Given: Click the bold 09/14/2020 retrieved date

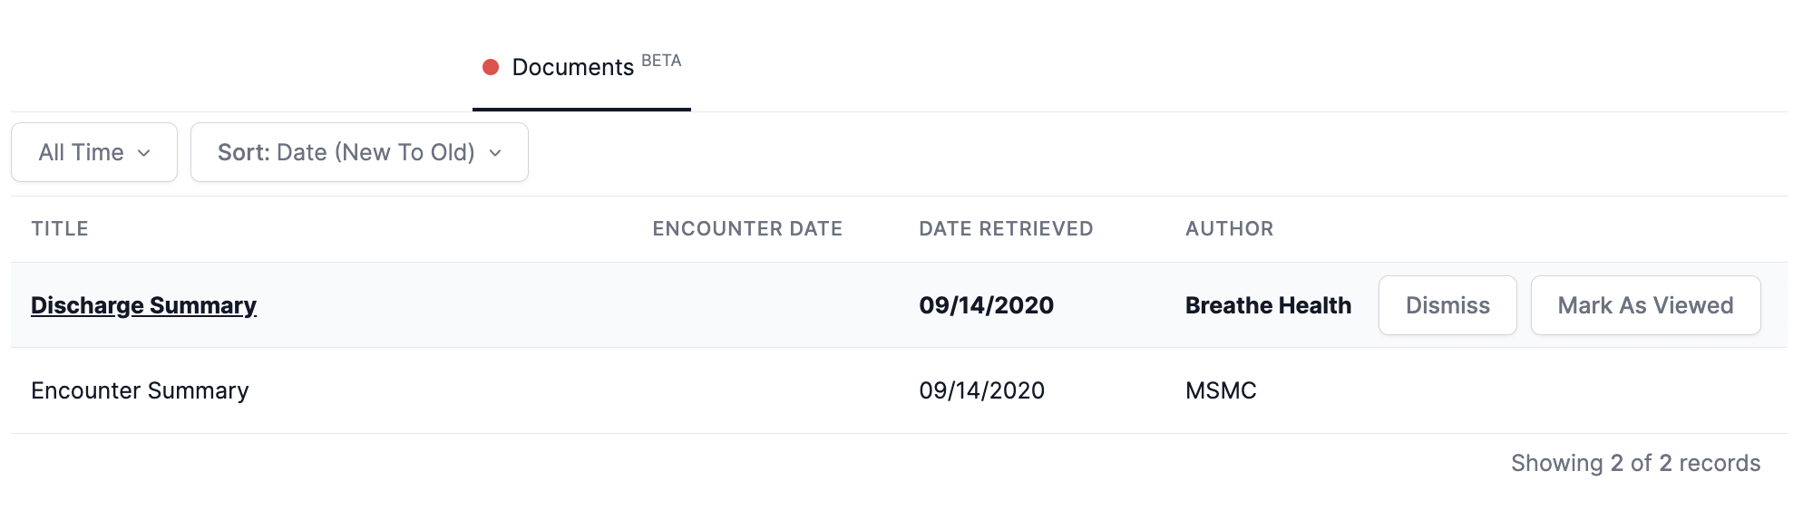Looking at the screenshot, I should [986, 305].
